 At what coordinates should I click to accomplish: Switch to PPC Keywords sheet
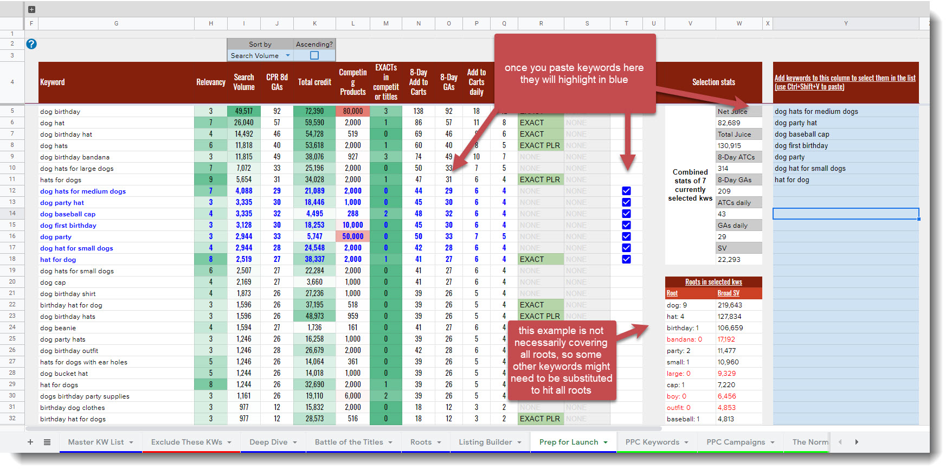(x=652, y=442)
